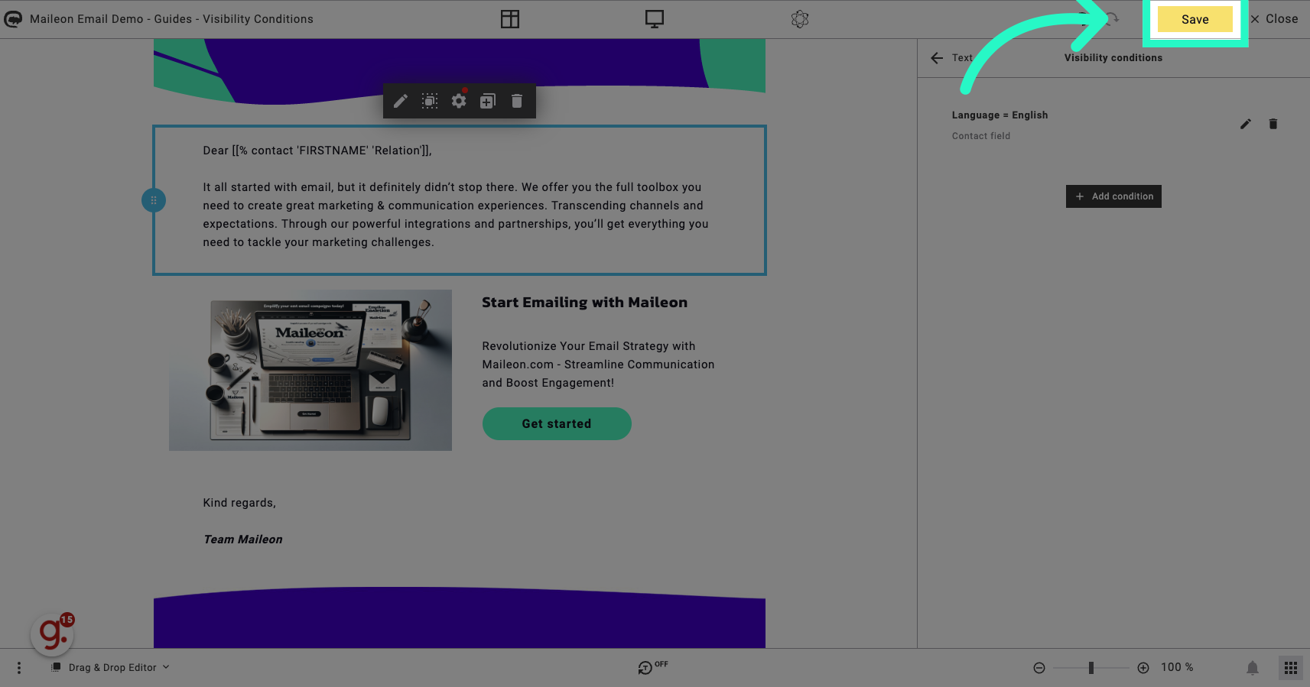1310x687 pixels.
Task: Switch to desktop preview monitor icon
Action: [x=655, y=19]
